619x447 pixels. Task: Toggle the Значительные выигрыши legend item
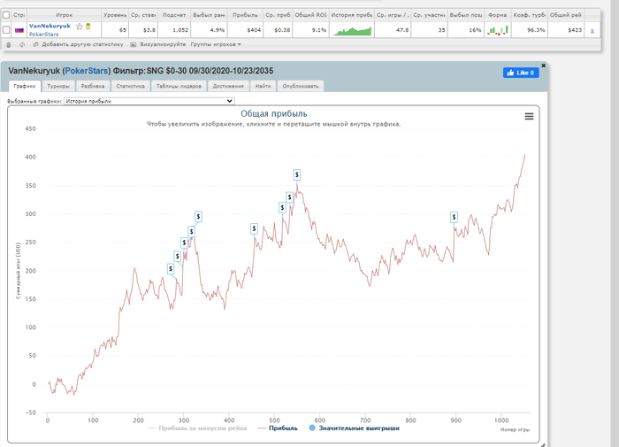tap(354, 428)
